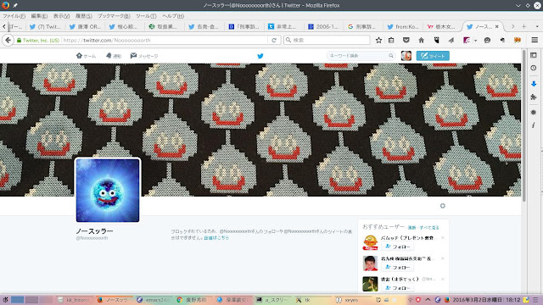Follow the first suggested user

click(x=398, y=247)
